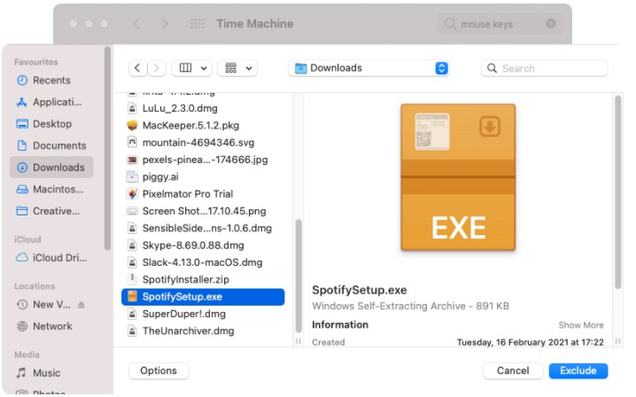
Task: Go forward with the right chevron button
Action: tap(157, 67)
